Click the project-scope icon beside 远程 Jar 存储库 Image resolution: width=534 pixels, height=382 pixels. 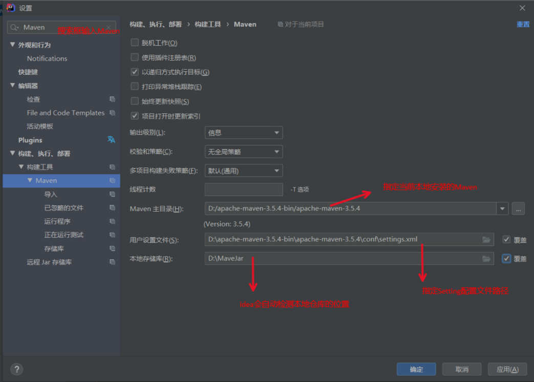(112, 262)
